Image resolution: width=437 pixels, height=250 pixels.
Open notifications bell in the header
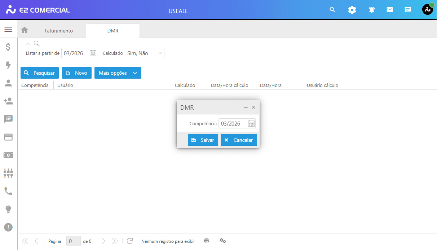pos(372,10)
